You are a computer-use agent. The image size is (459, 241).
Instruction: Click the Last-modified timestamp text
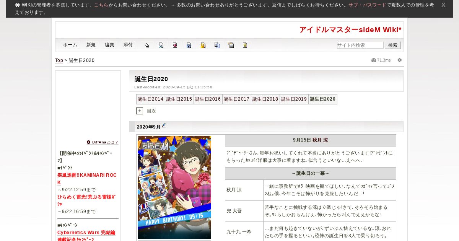tap(173, 87)
